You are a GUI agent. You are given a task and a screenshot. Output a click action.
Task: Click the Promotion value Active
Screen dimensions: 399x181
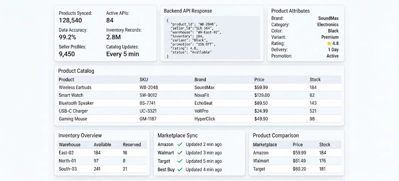pos(332,56)
